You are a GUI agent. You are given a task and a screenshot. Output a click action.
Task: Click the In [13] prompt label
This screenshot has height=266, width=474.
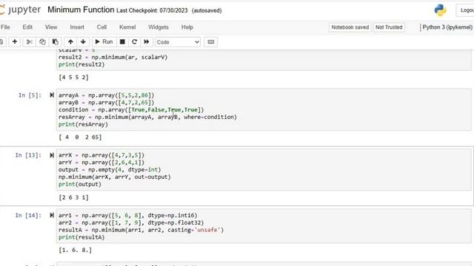(28, 155)
